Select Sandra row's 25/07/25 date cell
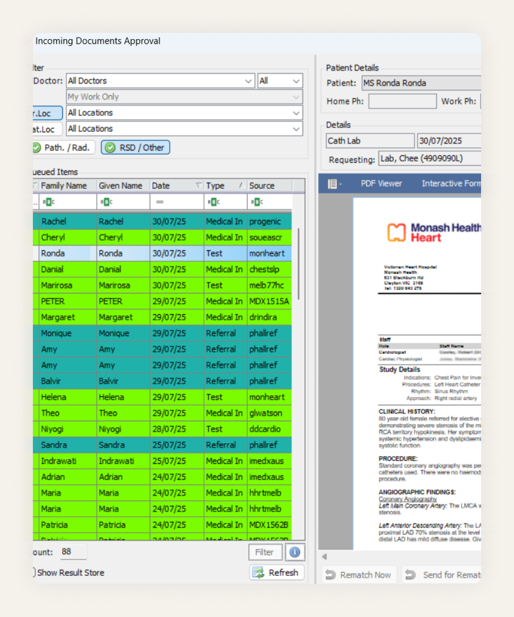 click(x=177, y=445)
